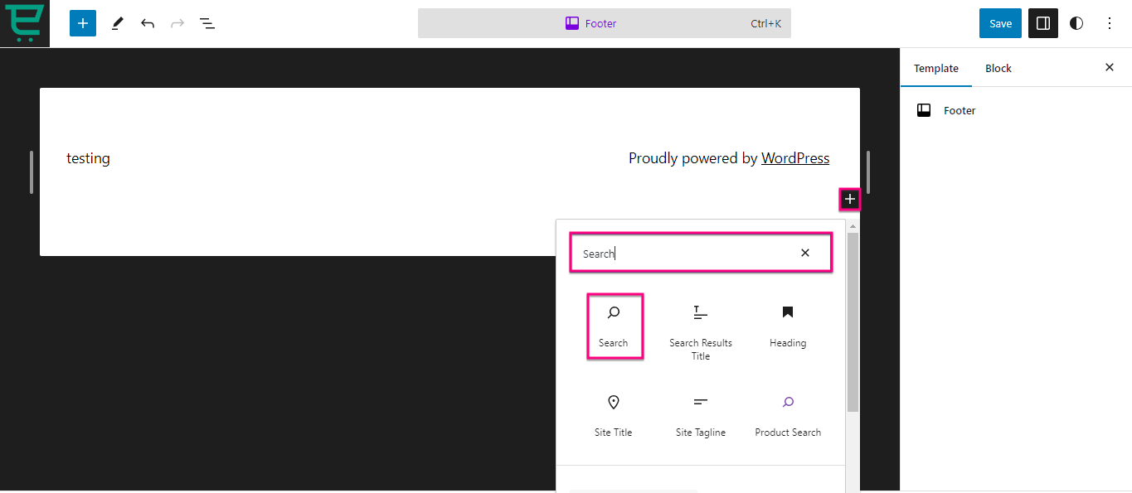The height and width of the screenshot is (493, 1132).
Task: Click the Footer template icon in sidebar
Action: pyautogui.click(x=924, y=110)
